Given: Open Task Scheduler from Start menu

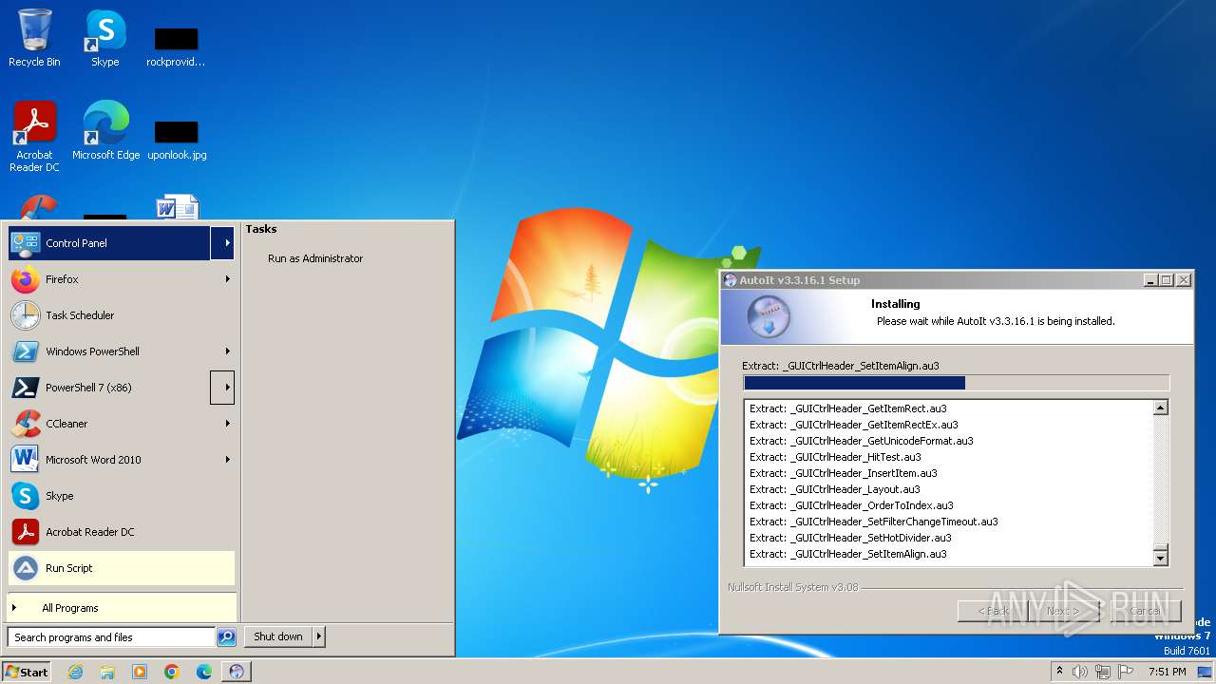Looking at the screenshot, I should [x=122, y=315].
